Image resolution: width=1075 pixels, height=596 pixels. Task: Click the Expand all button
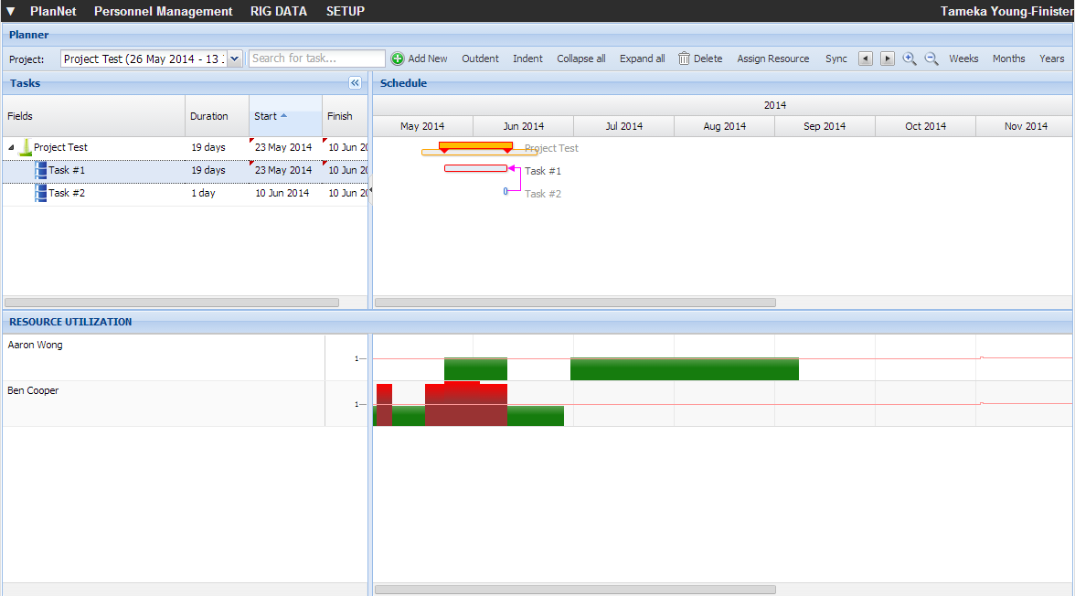pos(642,59)
